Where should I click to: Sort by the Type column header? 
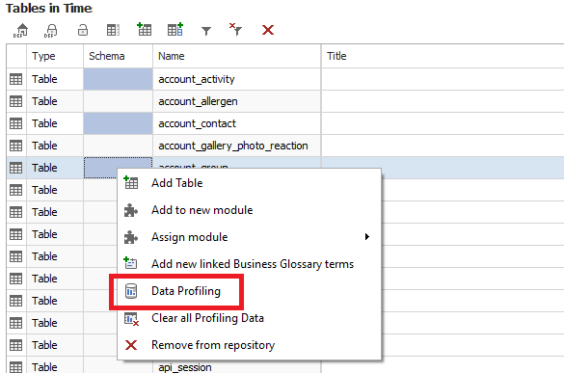click(x=55, y=56)
